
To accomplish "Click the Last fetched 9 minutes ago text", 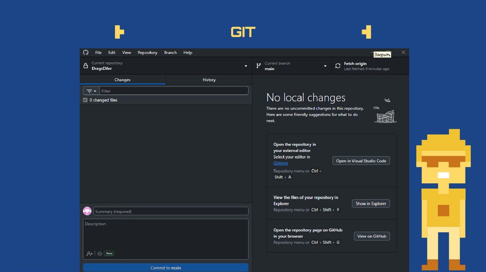I will click(x=366, y=69).
